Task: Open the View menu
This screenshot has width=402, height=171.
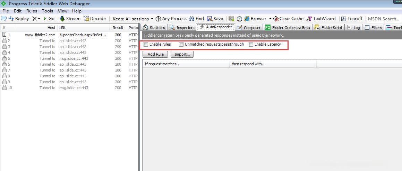Action: coord(62,11)
